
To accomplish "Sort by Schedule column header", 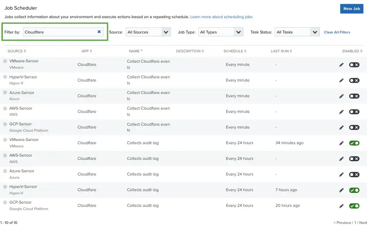I will tap(235, 51).
